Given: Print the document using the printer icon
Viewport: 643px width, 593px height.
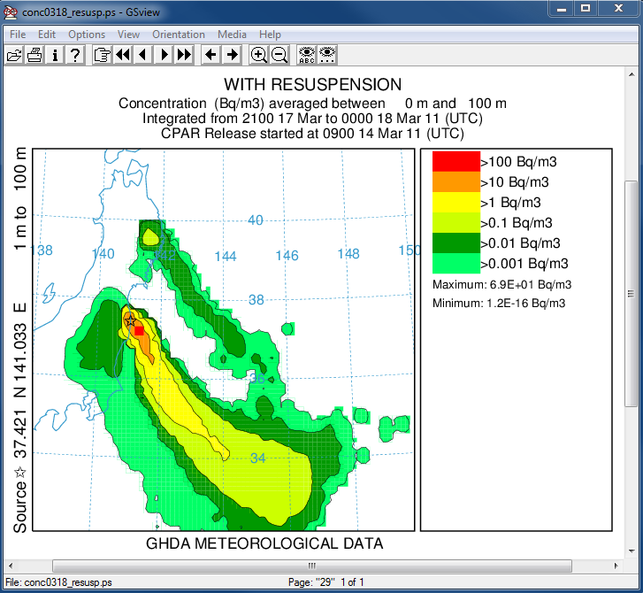Looking at the screenshot, I should [34, 55].
